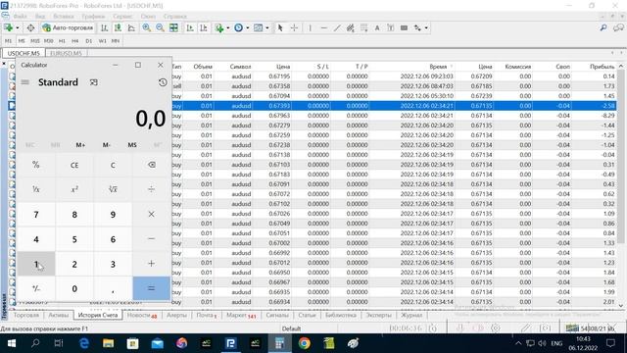Click calculator square root button
Image resolution: width=627 pixels, height=353 pixels.
coord(113,189)
